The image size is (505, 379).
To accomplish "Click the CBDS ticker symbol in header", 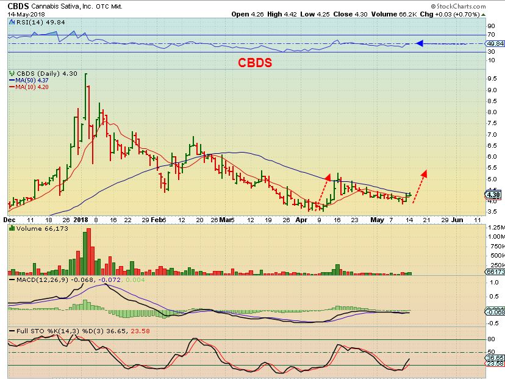I will pos(18,6).
